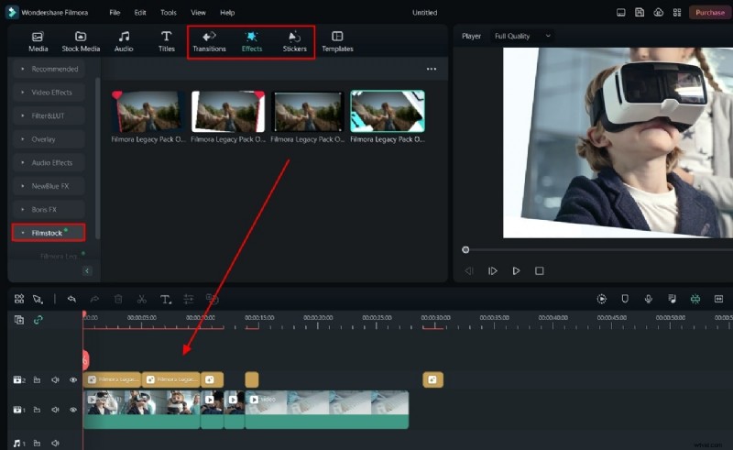The image size is (733, 450).
Task: Hide video track 2 with eye icon
Action: point(73,379)
